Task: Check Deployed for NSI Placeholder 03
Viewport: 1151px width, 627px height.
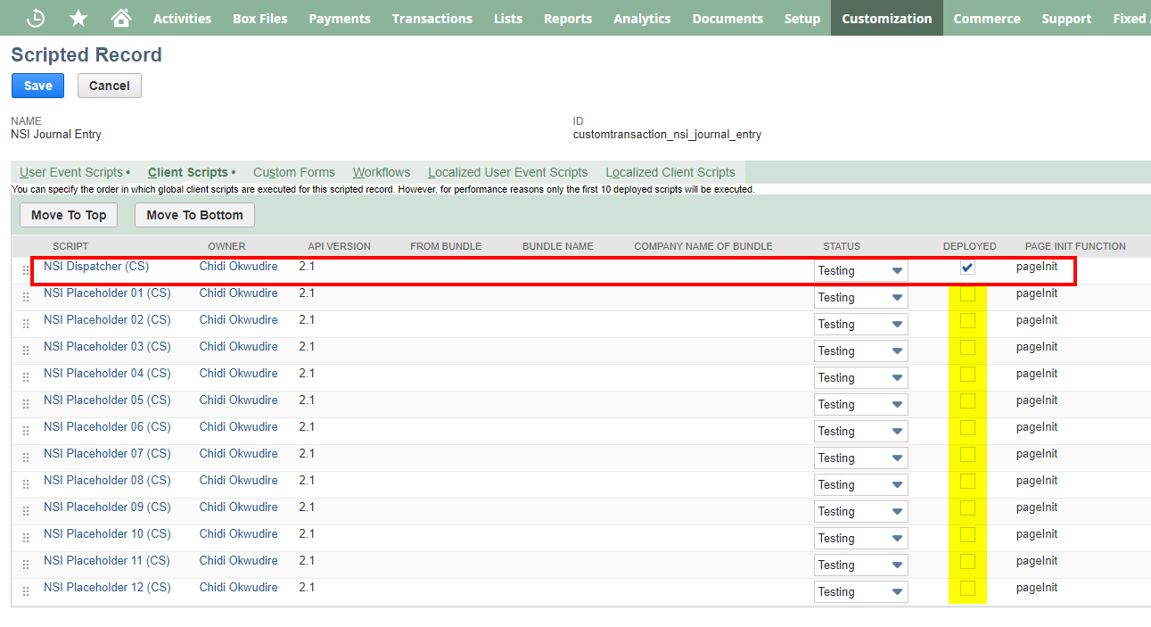Action: tap(967, 348)
